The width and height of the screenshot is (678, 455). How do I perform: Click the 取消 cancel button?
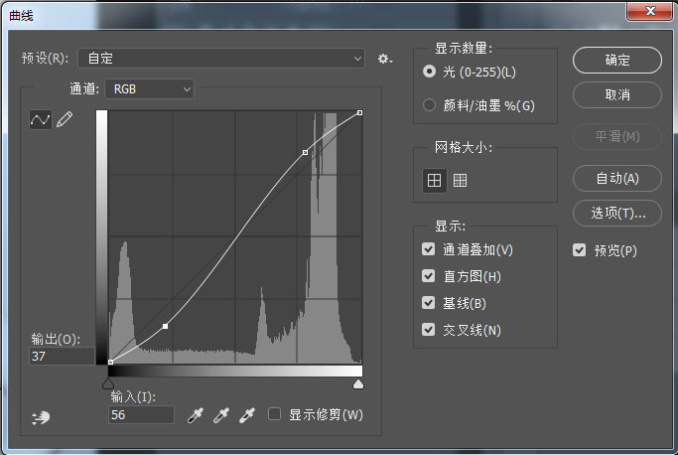click(617, 94)
